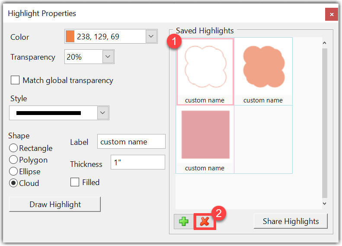Select the filled orange cloud saved highlight
The width and height of the screenshot is (342, 246).
pyautogui.click(x=263, y=71)
